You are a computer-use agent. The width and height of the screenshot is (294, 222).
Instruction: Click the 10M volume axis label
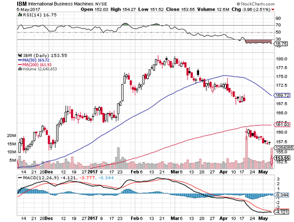click(12, 152)
